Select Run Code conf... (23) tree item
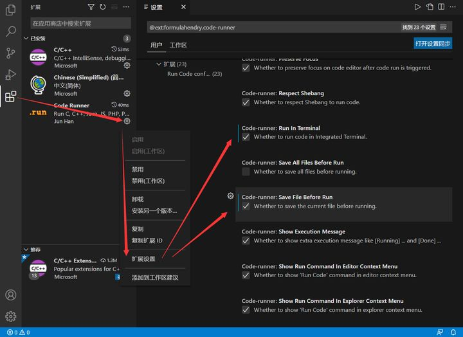Image resolution: width=463 pixels, height=337 pixels. 195,74
